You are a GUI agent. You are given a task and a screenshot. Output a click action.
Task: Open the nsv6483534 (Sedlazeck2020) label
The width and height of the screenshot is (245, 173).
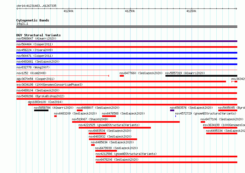point(110,131)
